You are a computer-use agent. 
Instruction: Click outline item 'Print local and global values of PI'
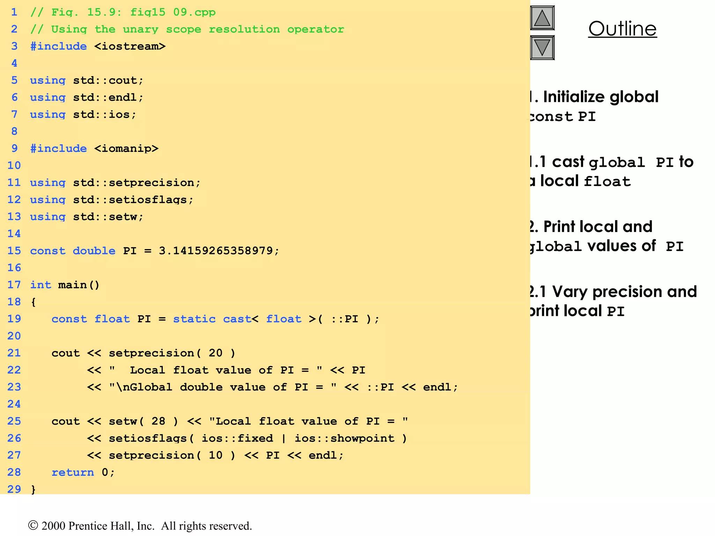(606, 236)
